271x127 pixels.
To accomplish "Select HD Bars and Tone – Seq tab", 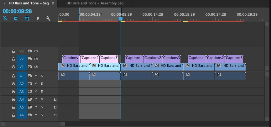I will (29, 3).
